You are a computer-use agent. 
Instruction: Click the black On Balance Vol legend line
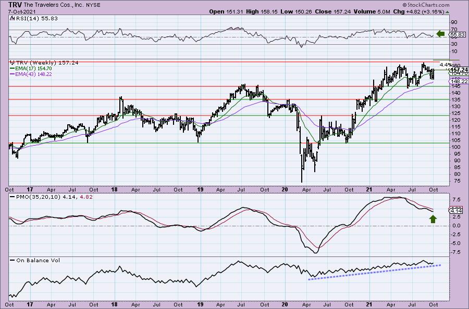click(13, 260)
